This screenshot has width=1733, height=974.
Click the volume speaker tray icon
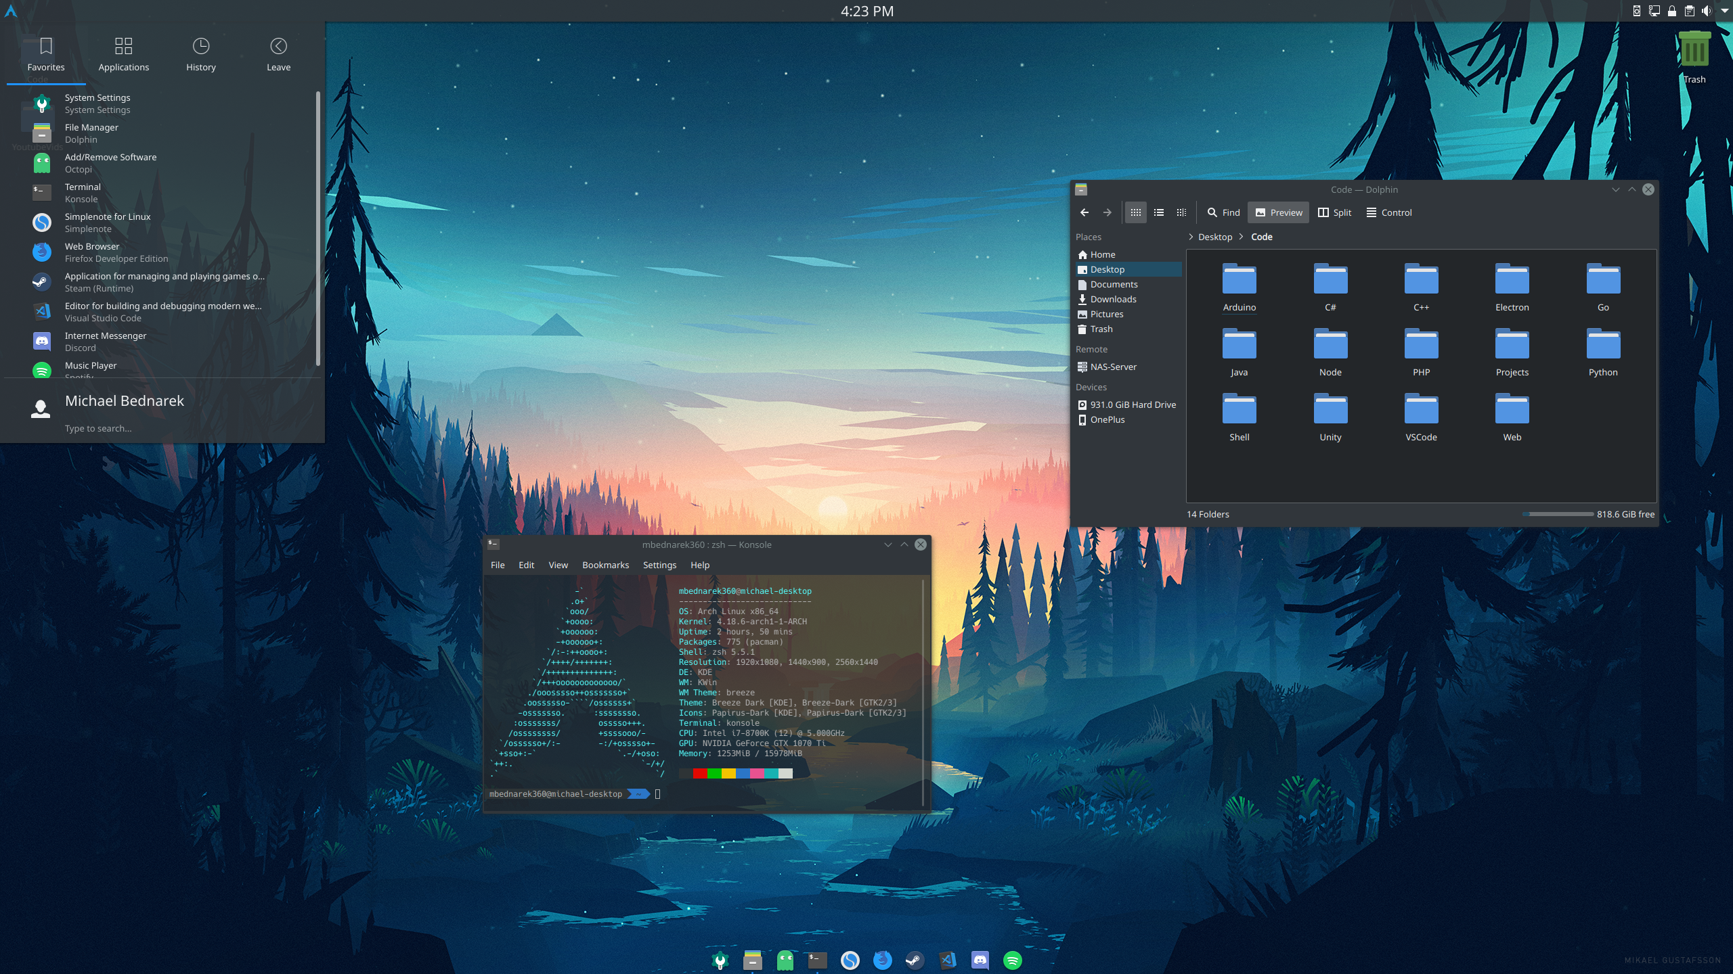pyautogui.click(x=1707, y=11)
